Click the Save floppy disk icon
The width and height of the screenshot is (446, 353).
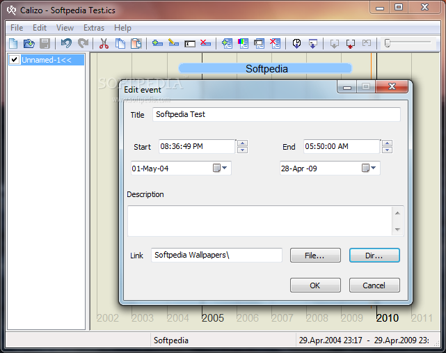pyautogui.click(x=45, y=44)
